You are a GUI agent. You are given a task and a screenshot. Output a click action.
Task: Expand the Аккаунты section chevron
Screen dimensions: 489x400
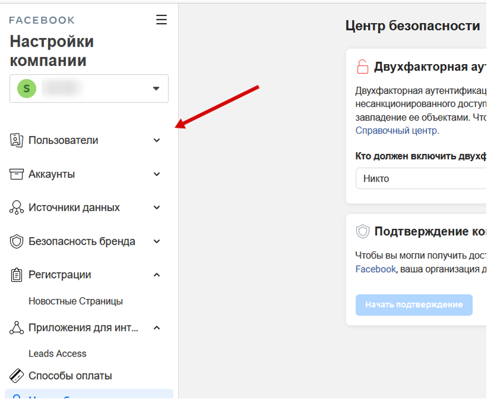point(157,174)
